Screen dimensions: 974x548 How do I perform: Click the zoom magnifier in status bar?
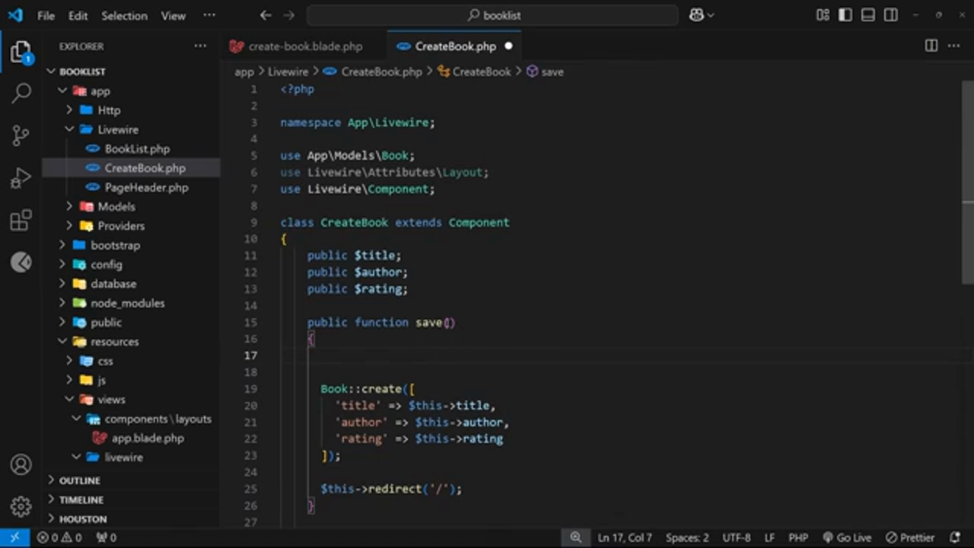pyautogui.click(x=576, y=537)
